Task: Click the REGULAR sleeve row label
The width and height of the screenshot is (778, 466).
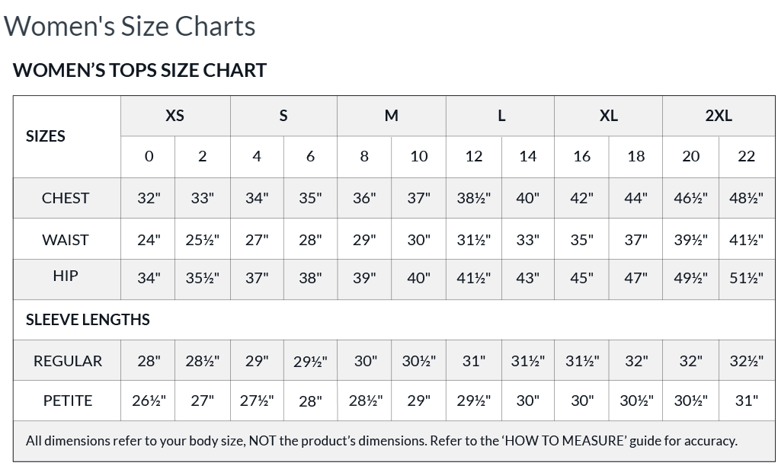Action: tap(67, 361)
